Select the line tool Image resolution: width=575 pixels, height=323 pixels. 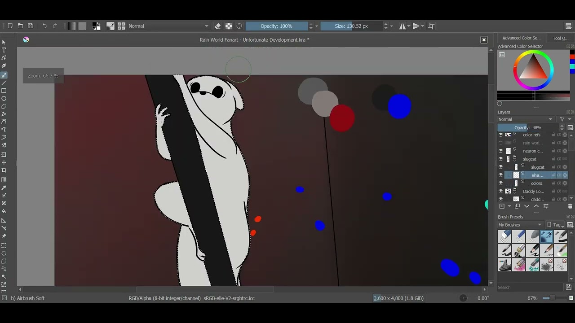click(4, 83)
